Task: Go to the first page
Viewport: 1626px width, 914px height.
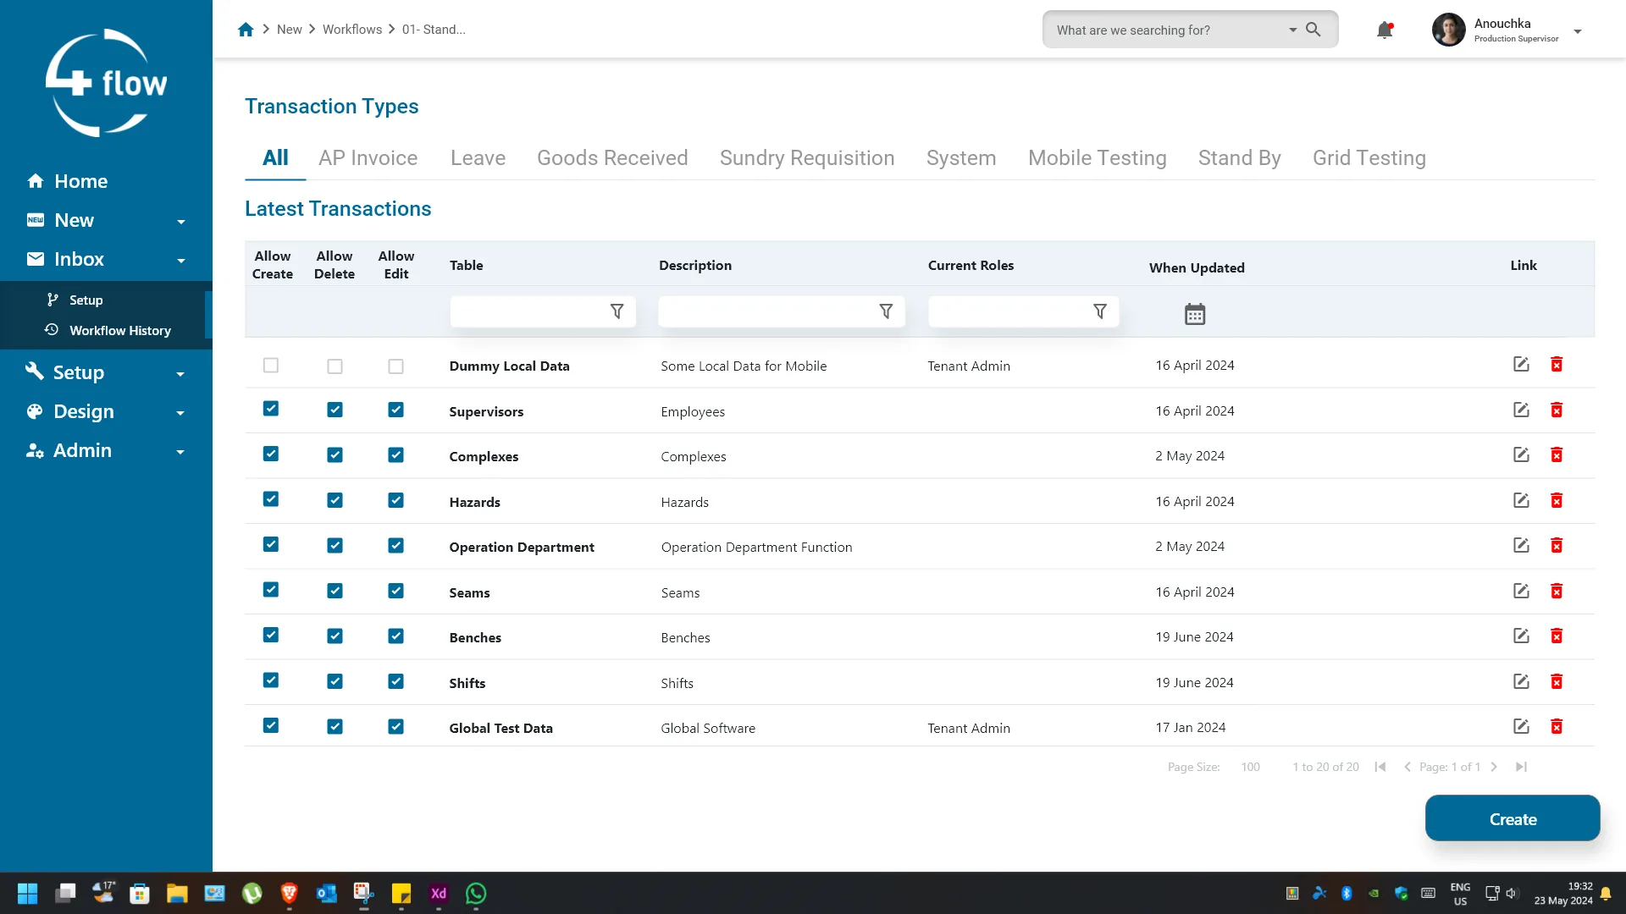Action: 1380,767
